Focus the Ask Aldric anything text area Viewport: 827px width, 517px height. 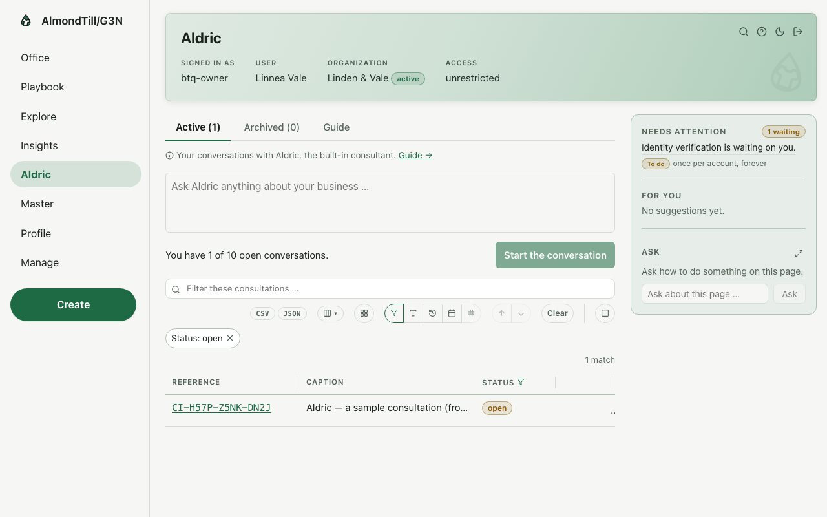pos(390,202)
